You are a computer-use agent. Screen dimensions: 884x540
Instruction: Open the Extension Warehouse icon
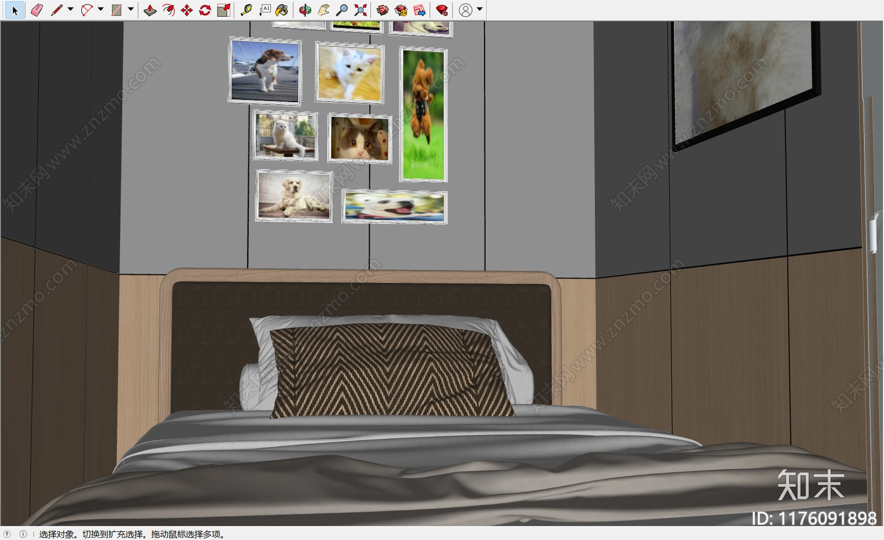[x=401, y=10]
